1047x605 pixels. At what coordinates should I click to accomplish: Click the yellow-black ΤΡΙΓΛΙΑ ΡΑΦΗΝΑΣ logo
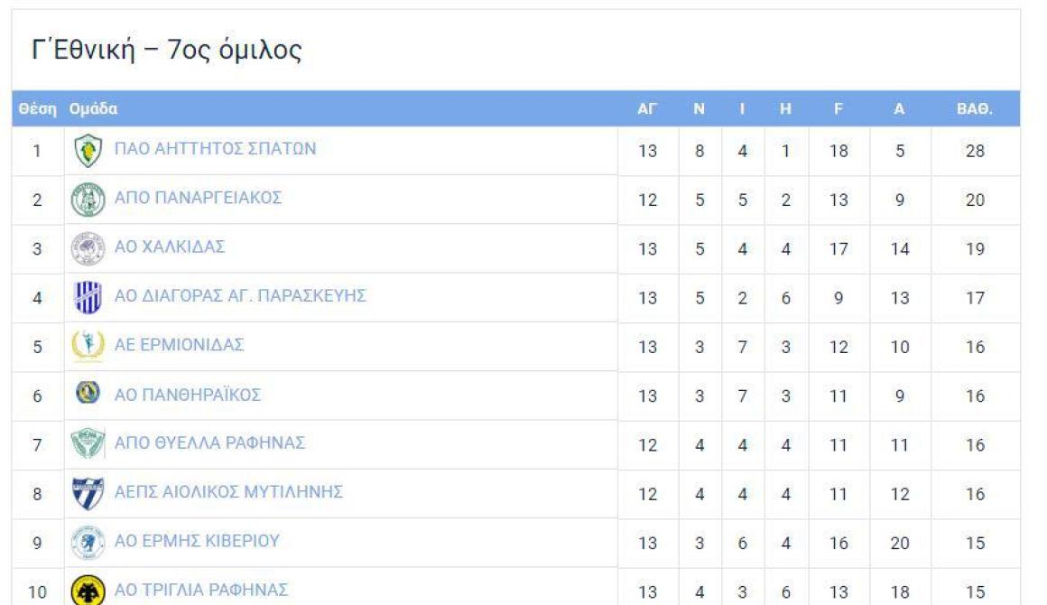[88, 591]
